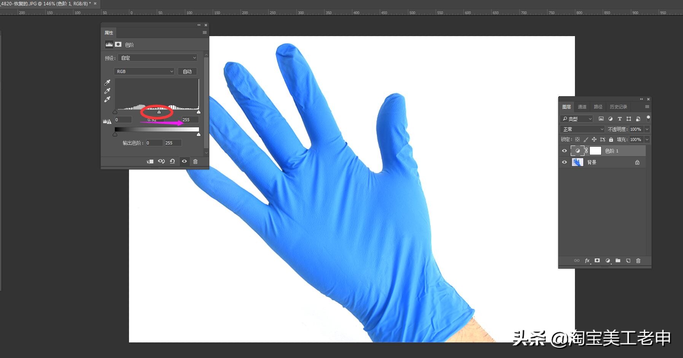Select the white point eyedropper in Levels
Image resolution: width=683 pixels, height=358 pixels.
tap(107, 99)
